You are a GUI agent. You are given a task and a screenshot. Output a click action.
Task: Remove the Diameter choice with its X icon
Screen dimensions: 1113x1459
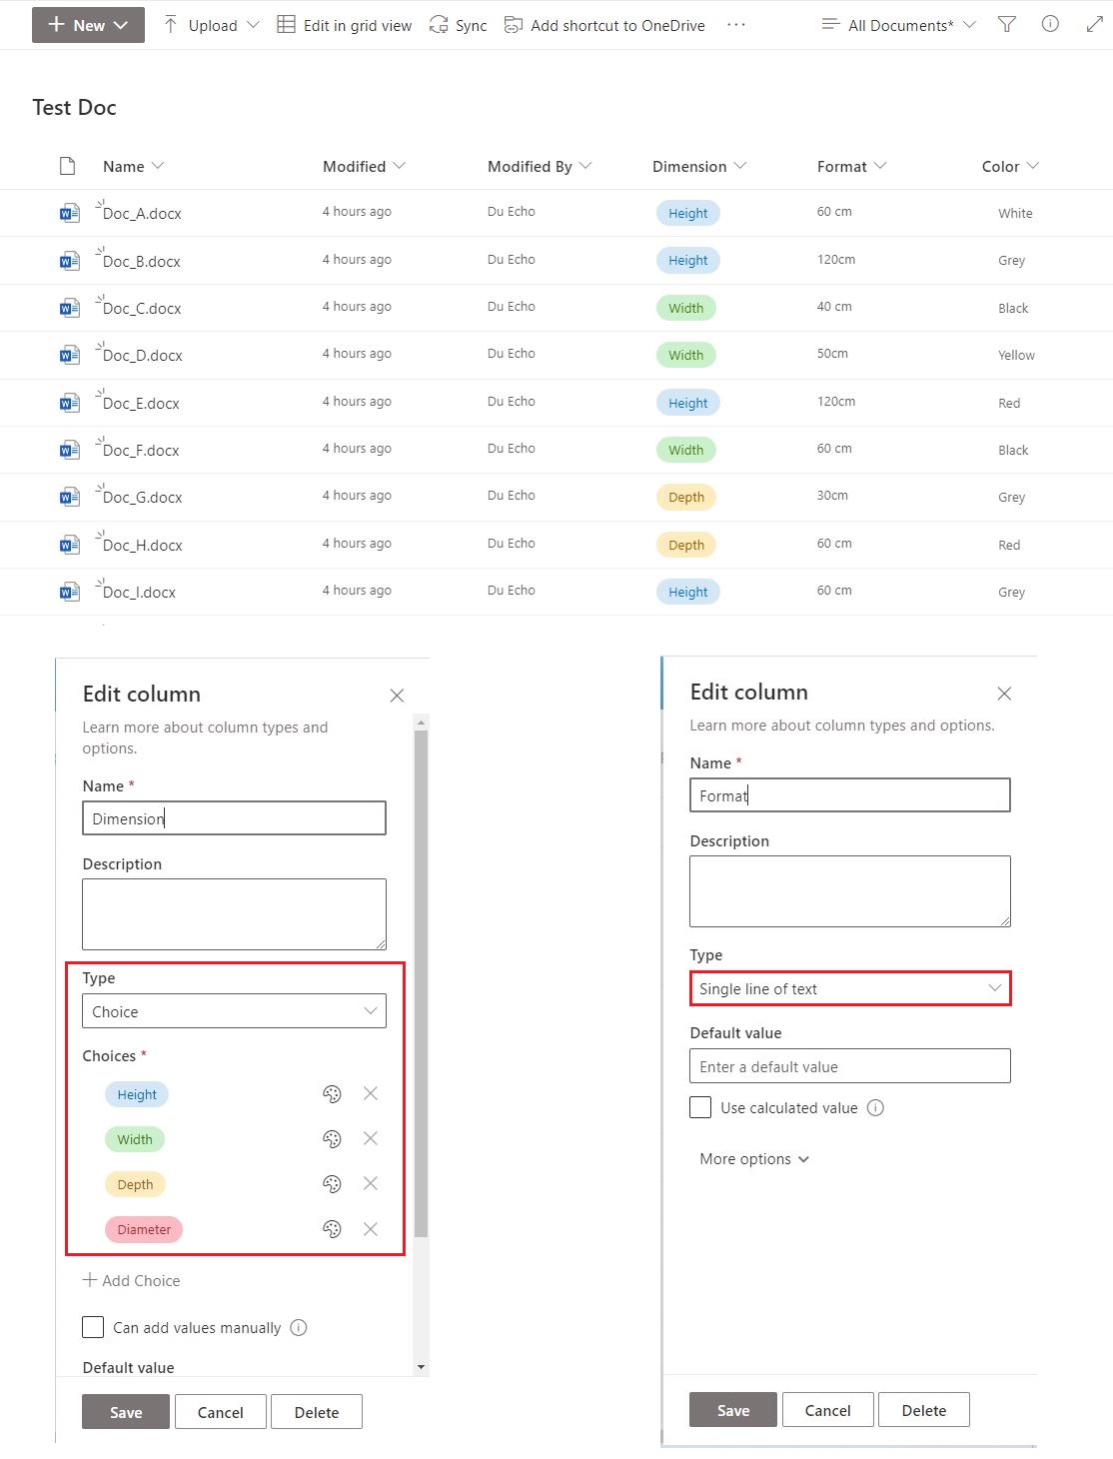tap(371, 1229)
